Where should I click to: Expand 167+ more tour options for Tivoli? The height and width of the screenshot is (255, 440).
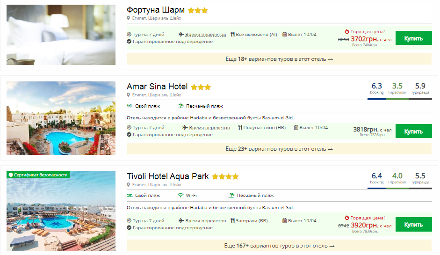point(279,246)
